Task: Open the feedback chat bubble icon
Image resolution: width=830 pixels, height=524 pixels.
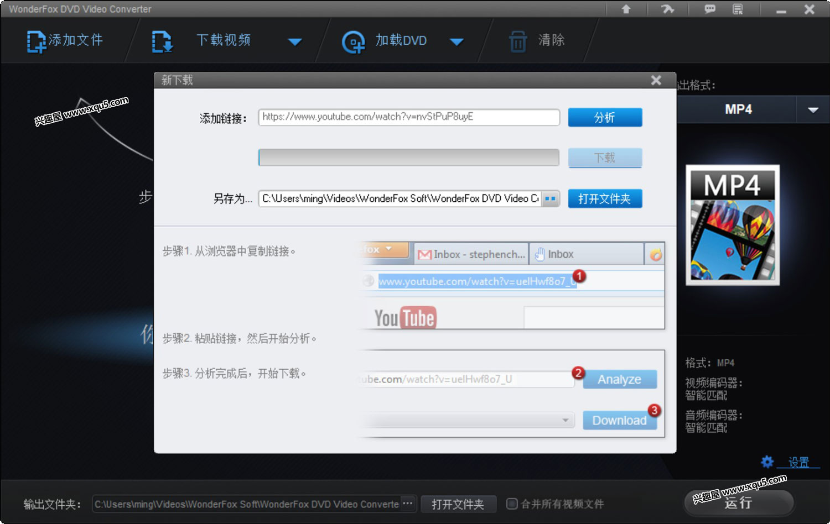Action: click(710, 9)
